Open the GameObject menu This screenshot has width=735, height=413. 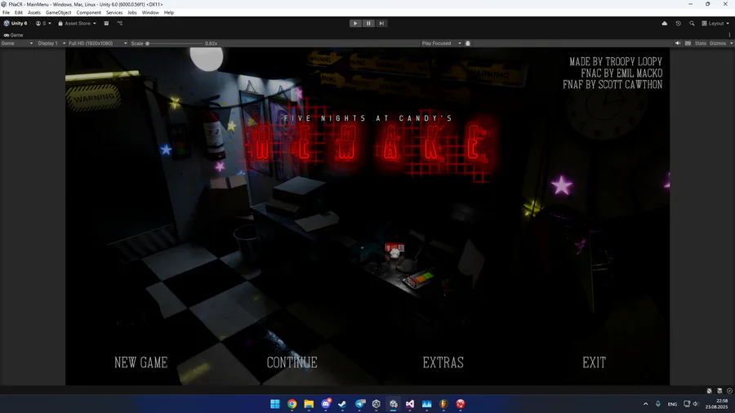coord(59,12)
